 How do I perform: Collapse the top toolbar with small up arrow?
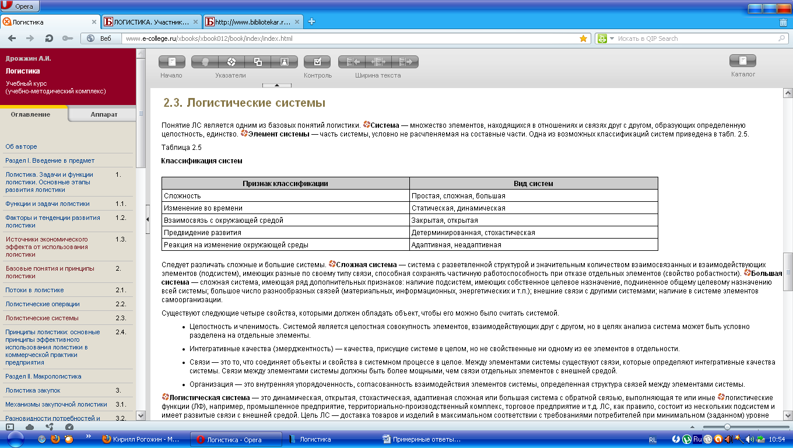point(277,85)
